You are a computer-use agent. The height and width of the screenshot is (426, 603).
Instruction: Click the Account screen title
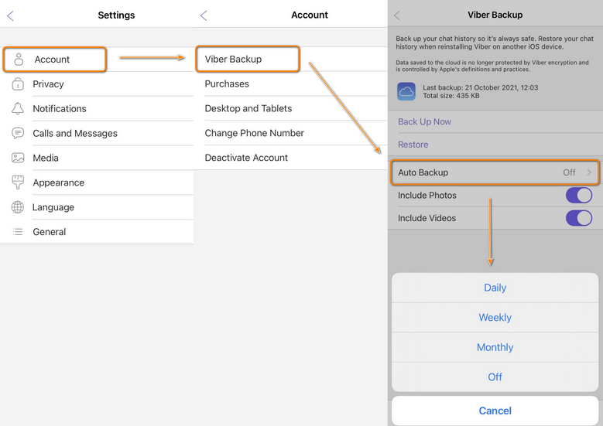pyautogui.click(x=310, y=15)
